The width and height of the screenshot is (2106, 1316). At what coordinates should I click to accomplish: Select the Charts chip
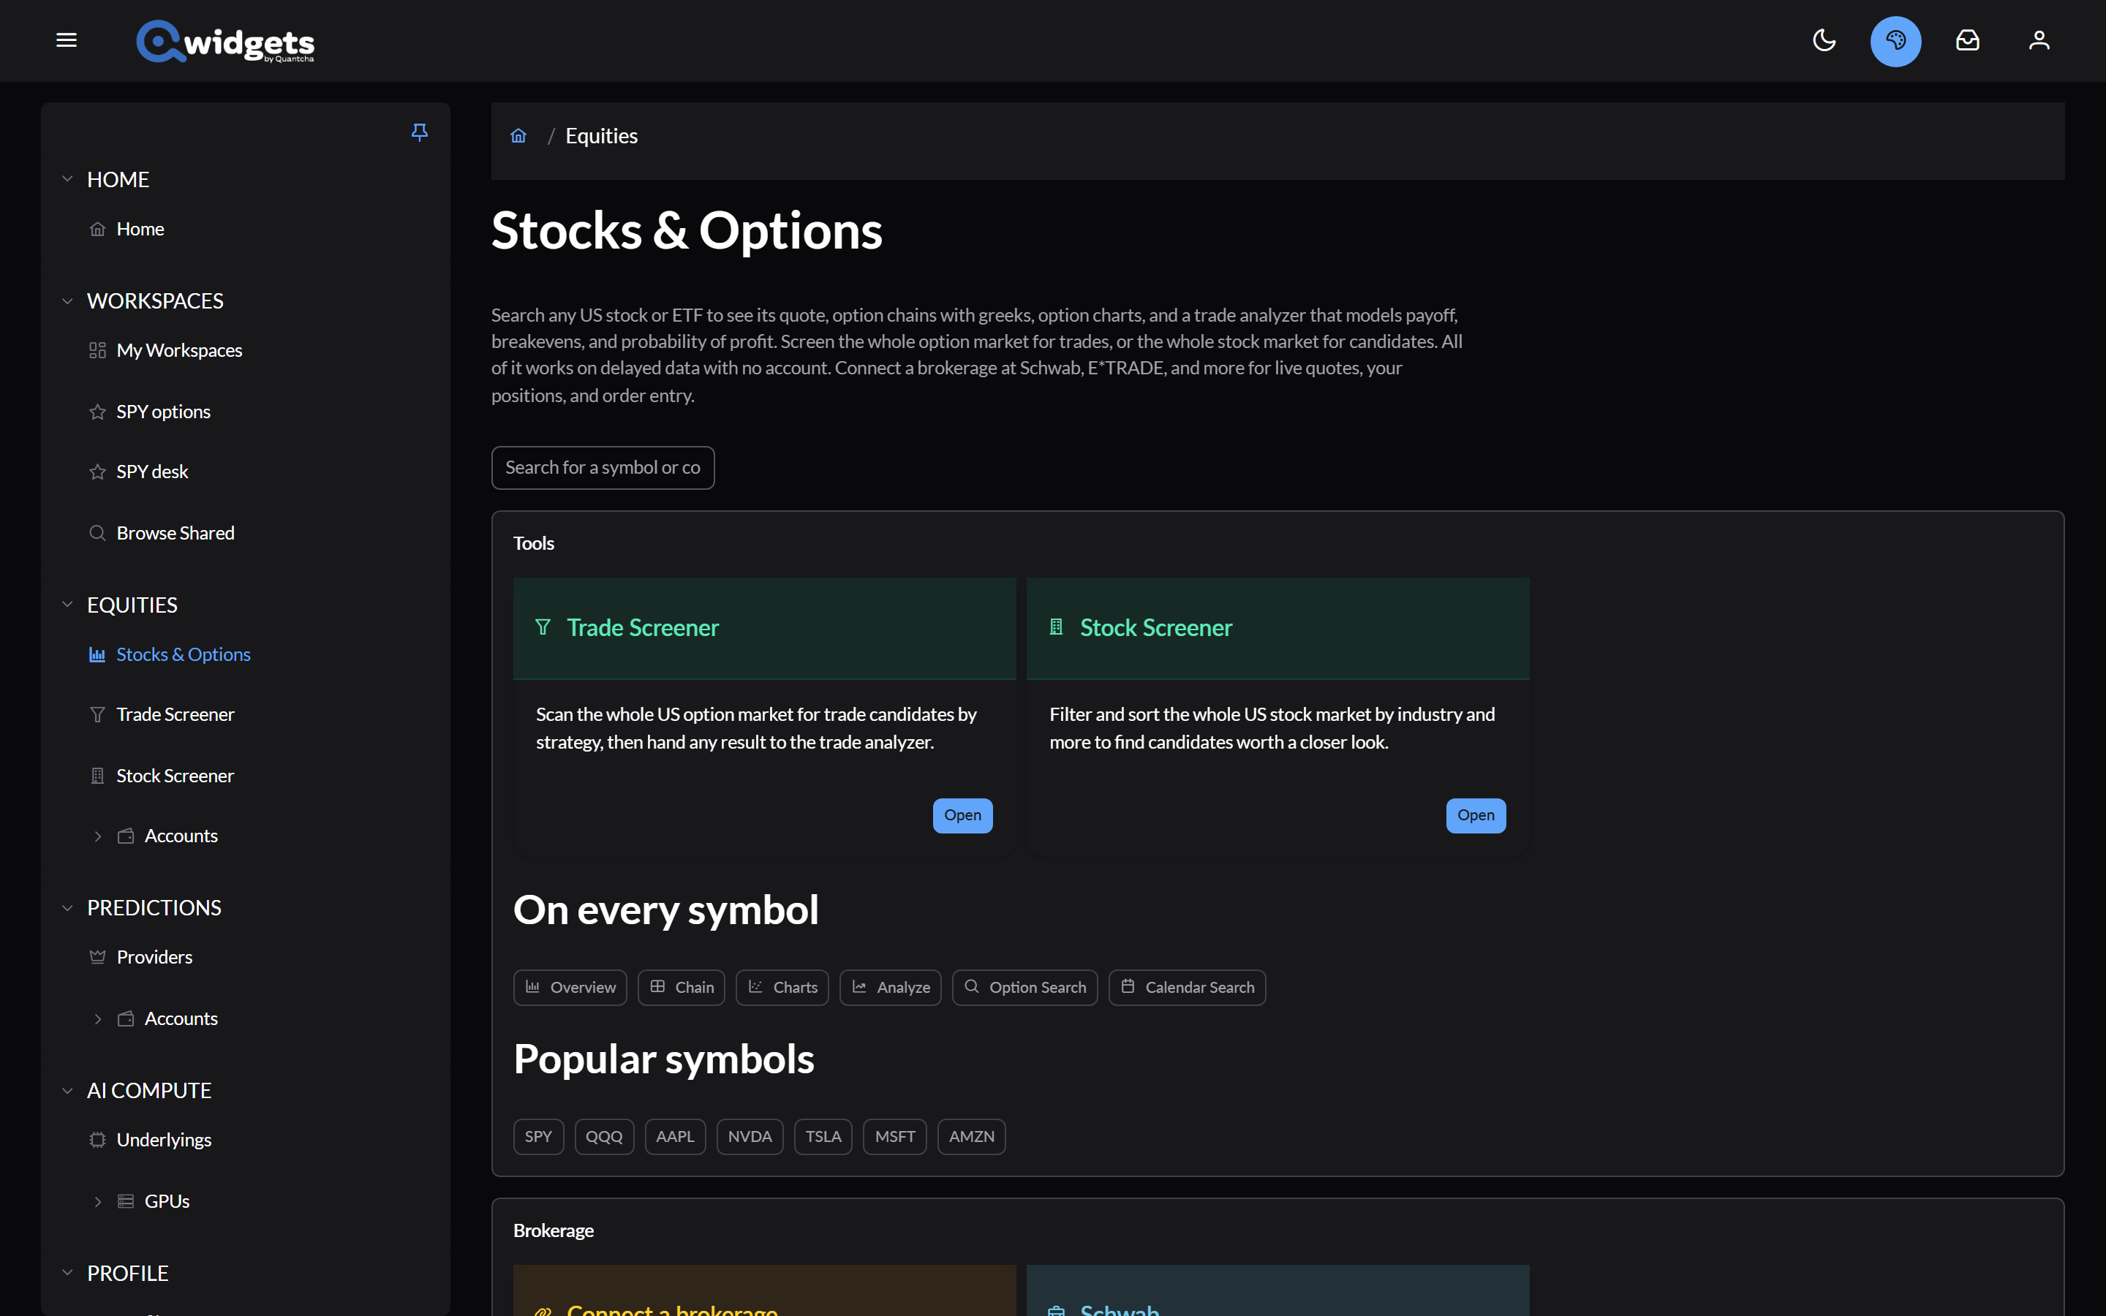tap(782, 987)
